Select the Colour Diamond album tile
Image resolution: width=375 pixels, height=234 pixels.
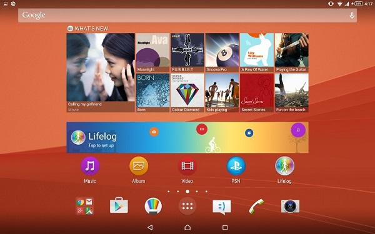click(187, 93)
